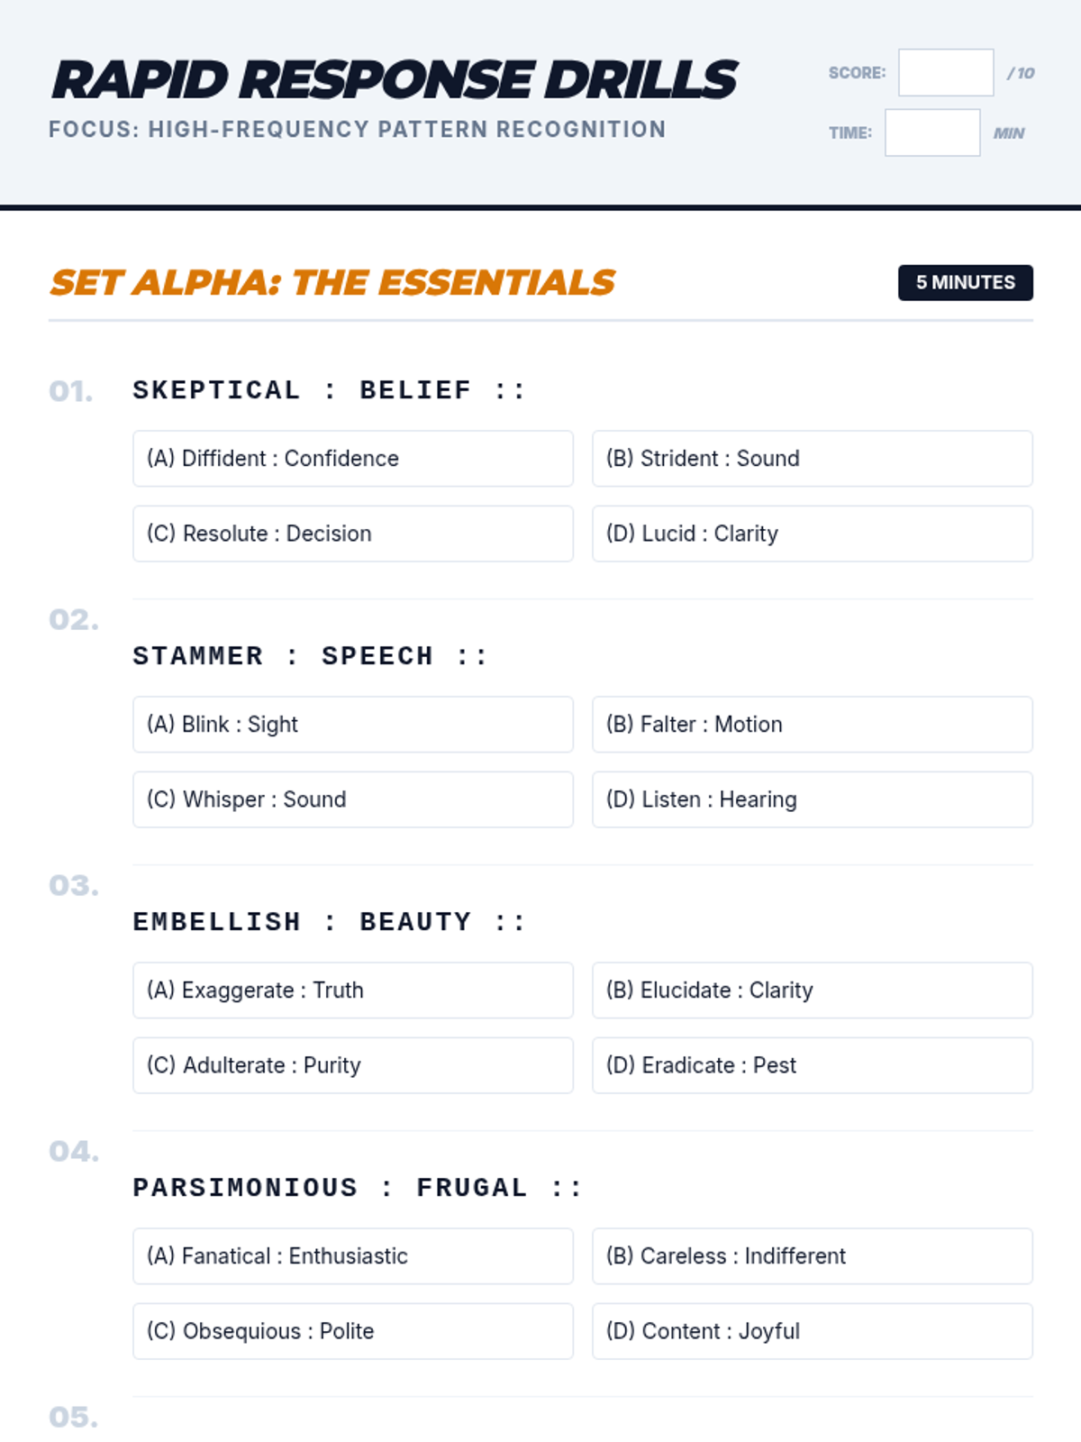
Task: Select option (A) Diffident : Confidence
Action: (x=352, y=458)
